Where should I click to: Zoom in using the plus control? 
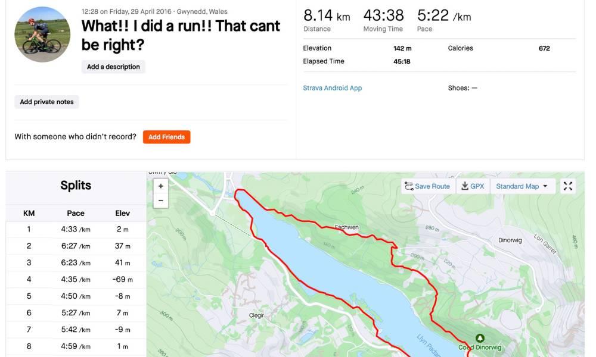(160, 186)
